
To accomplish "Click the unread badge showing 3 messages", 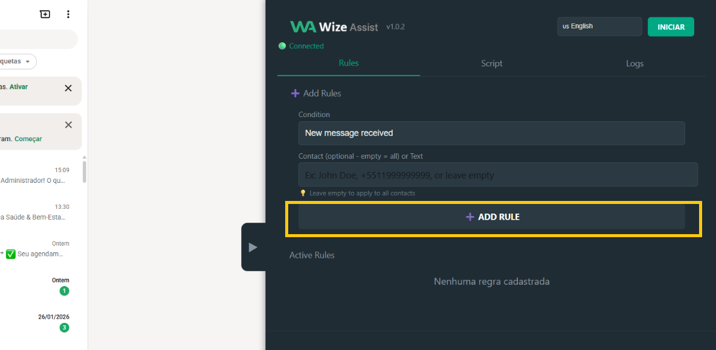I will 65,328.
